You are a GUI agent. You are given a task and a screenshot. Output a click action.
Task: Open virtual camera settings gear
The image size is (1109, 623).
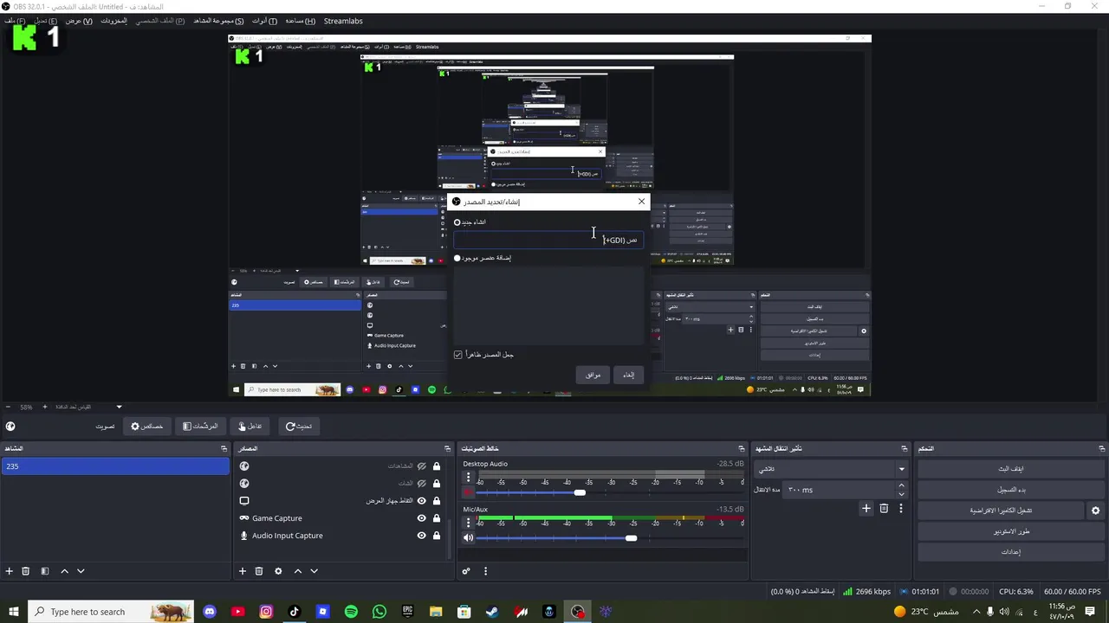(1095, 511)
